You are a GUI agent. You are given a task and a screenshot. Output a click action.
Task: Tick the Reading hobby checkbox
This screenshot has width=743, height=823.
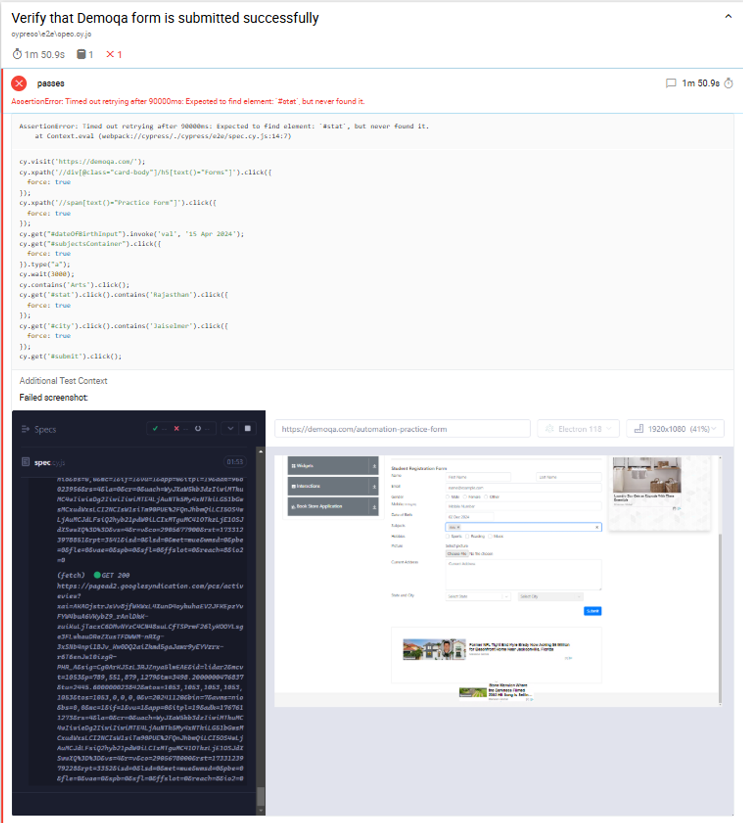coord(468,536)
